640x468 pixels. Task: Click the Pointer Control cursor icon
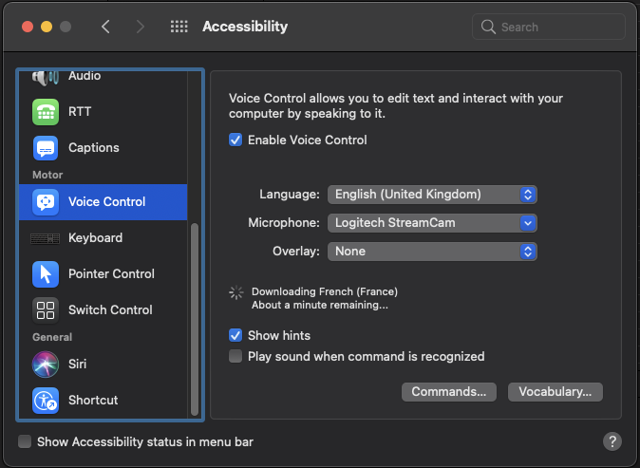coord(46,274)
